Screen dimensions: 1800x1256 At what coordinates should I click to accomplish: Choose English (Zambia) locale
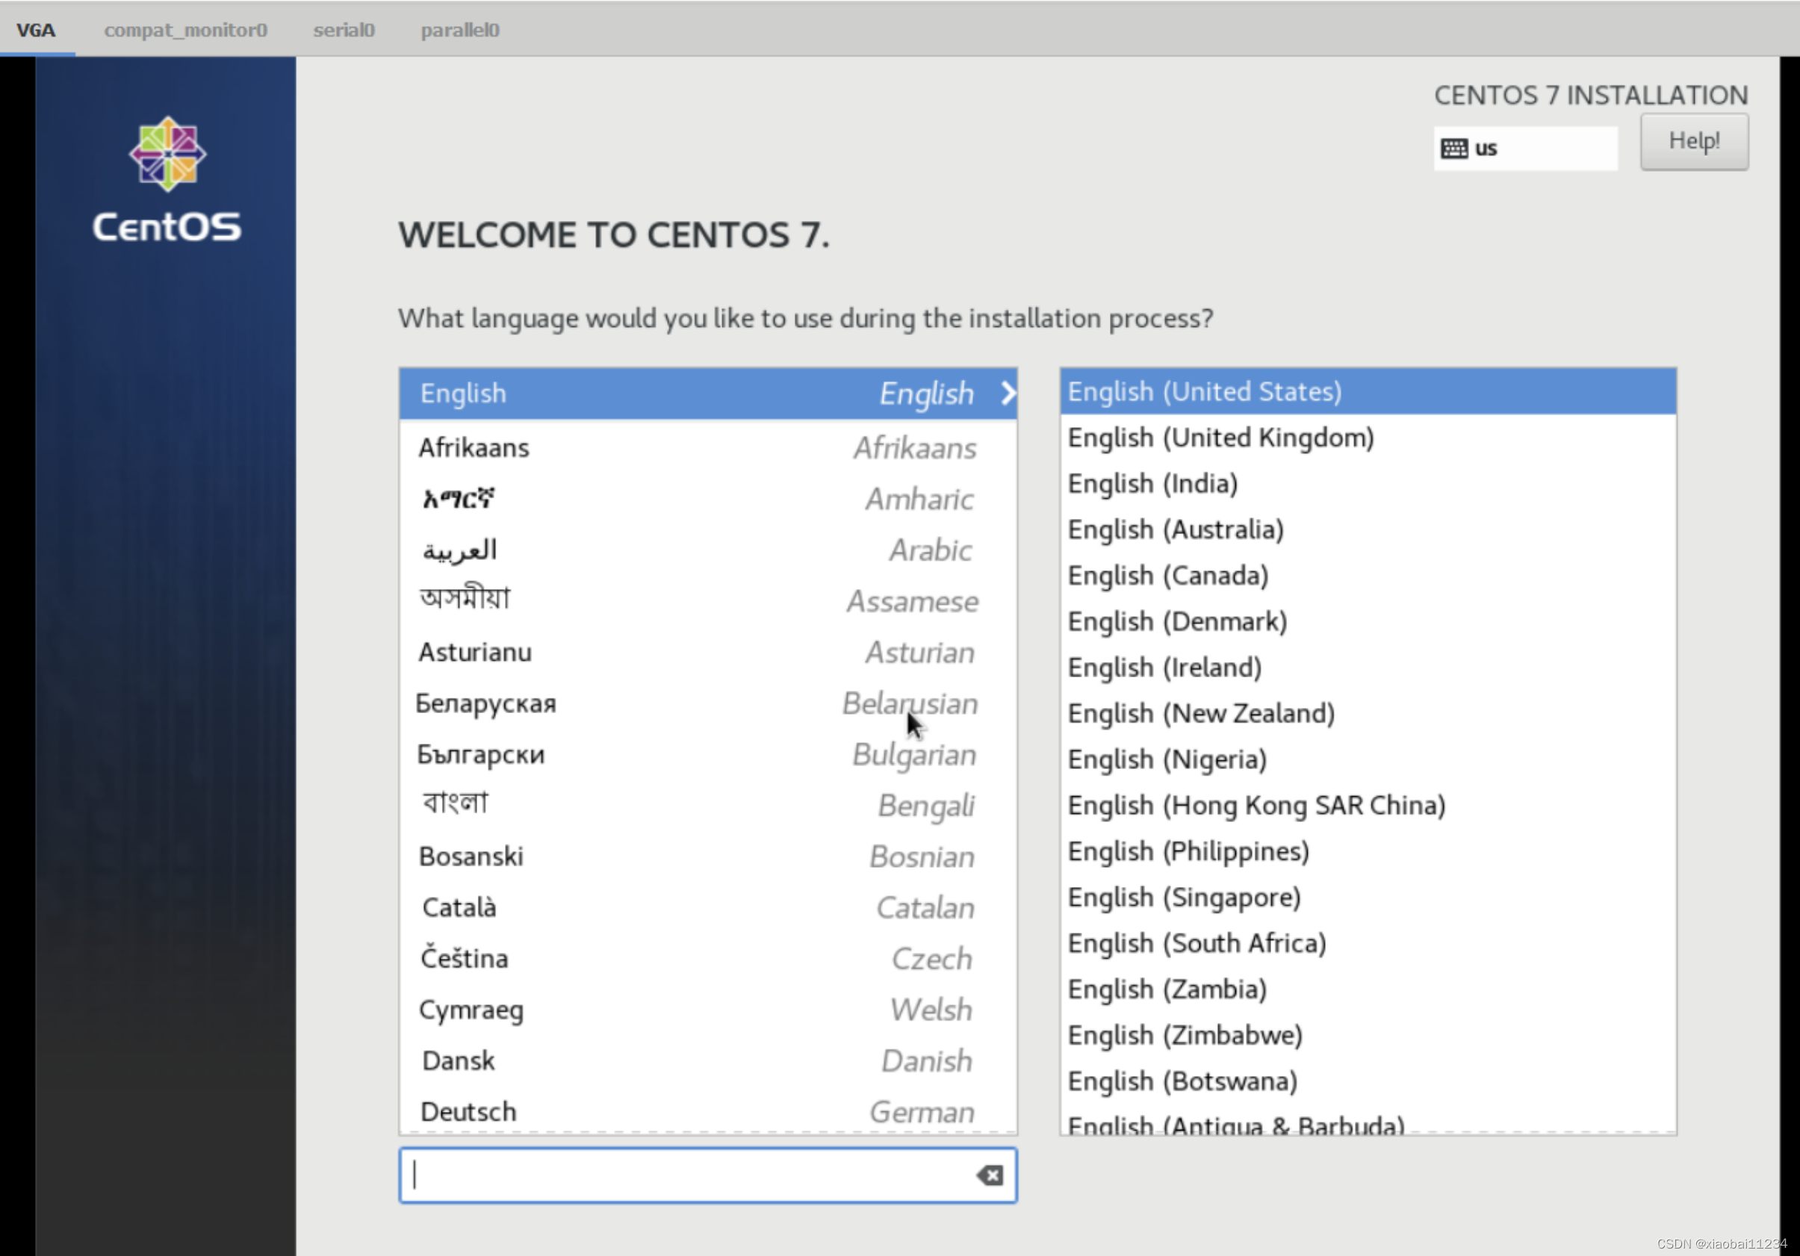click(1368, 989)
